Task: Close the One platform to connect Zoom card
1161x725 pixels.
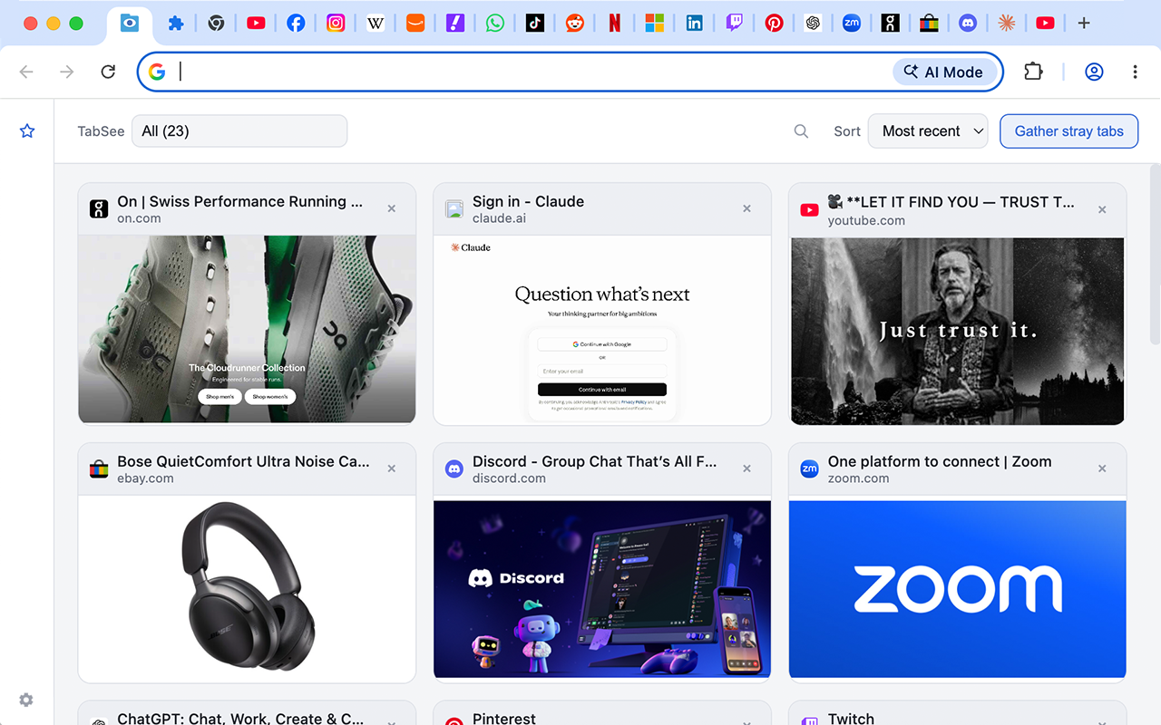Action: [1103, 469]
